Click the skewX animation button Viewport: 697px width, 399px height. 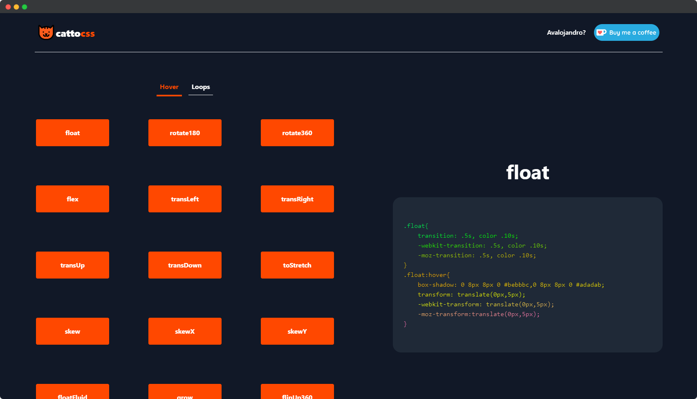185,331
